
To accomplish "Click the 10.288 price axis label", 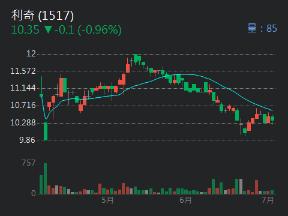I will (23, 122).
